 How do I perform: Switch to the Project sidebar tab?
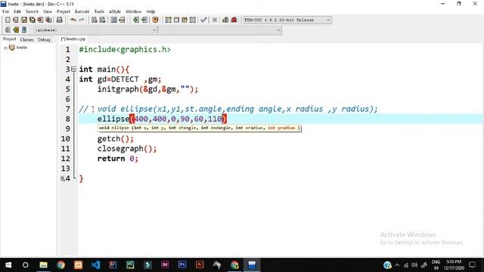(x=9, y=39)
